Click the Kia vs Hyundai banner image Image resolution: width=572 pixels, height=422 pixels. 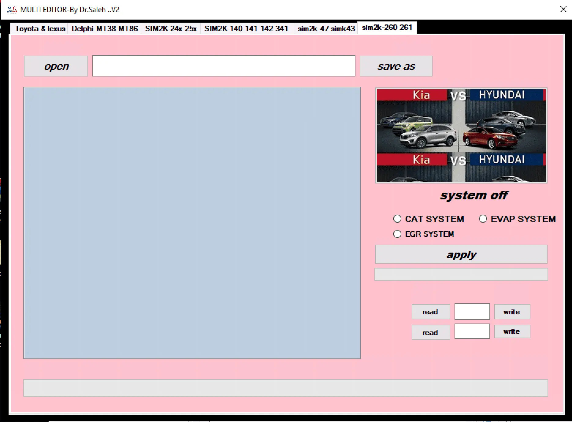(x=461, y=135)
